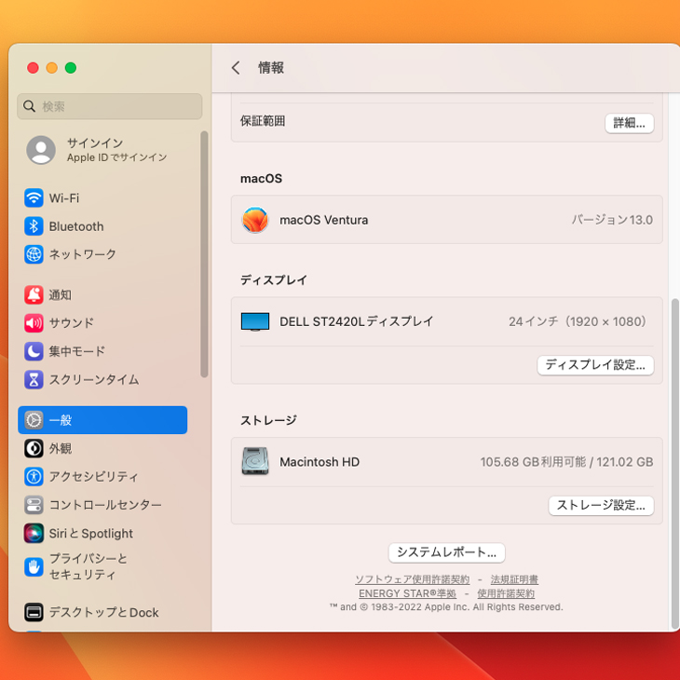Click the ストレージ section heading
This screenshot has width=680, height=680.
point(268,420)
